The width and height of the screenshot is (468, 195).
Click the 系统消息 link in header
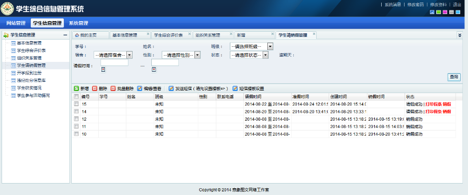[x=393, y=5]
